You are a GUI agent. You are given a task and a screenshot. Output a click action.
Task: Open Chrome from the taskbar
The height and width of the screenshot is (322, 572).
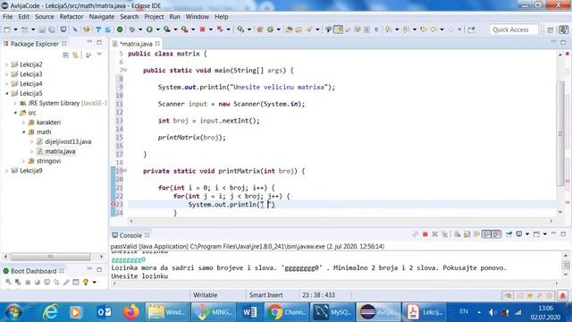(x=286, y=312)
